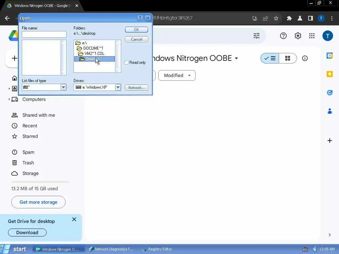
Task: Open Drive help question mark icon
Action: 283,36
